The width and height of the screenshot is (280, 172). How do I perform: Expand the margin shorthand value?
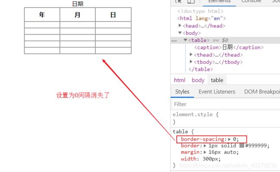[x=205, y=152]
